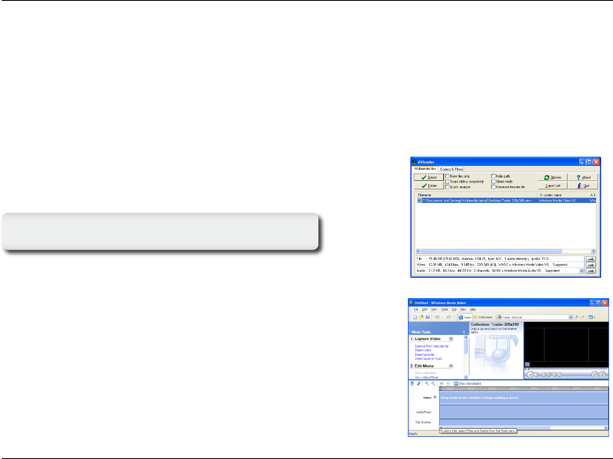Open the Play menu in Movie Maker
613x459 pixels.
[463, 310]
